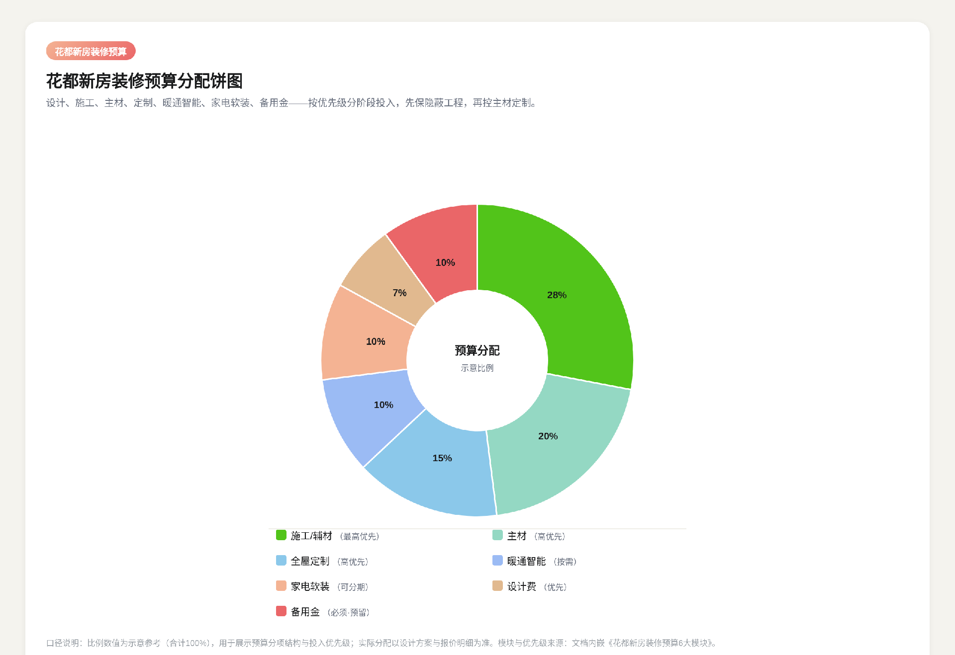Viewport: 955px width, 655px height.
Task: Click the 家电软装 legend peach swatch
Action: pyautogui.click(x=281, y=586)
